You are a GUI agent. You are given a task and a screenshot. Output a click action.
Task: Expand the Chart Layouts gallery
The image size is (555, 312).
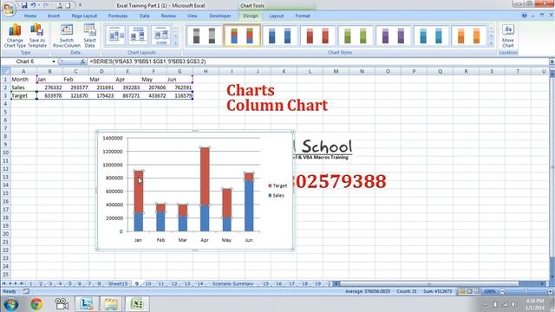(x=175, y=43)
